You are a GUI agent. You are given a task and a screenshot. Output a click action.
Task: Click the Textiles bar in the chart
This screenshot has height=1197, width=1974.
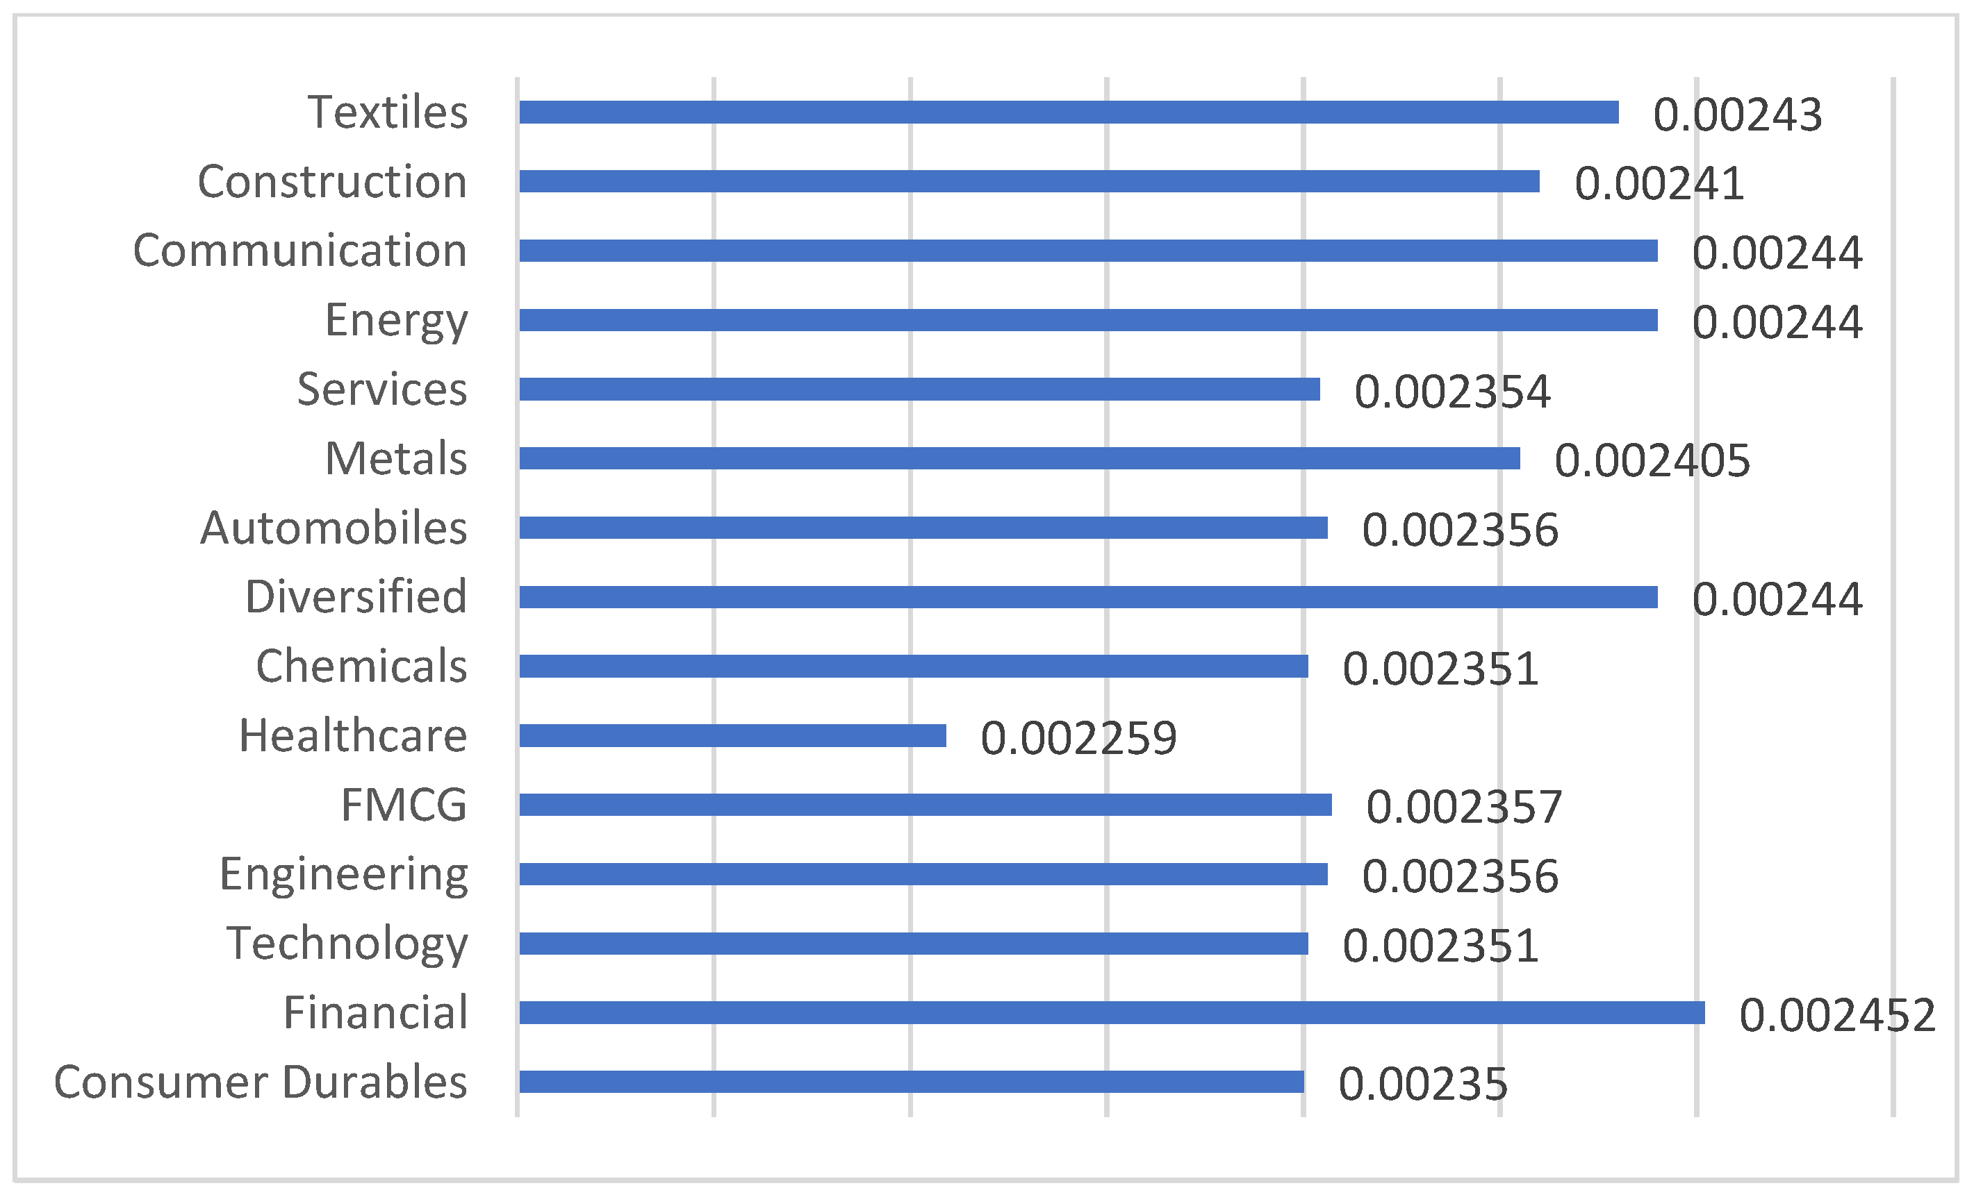(x=1068, y=112)
